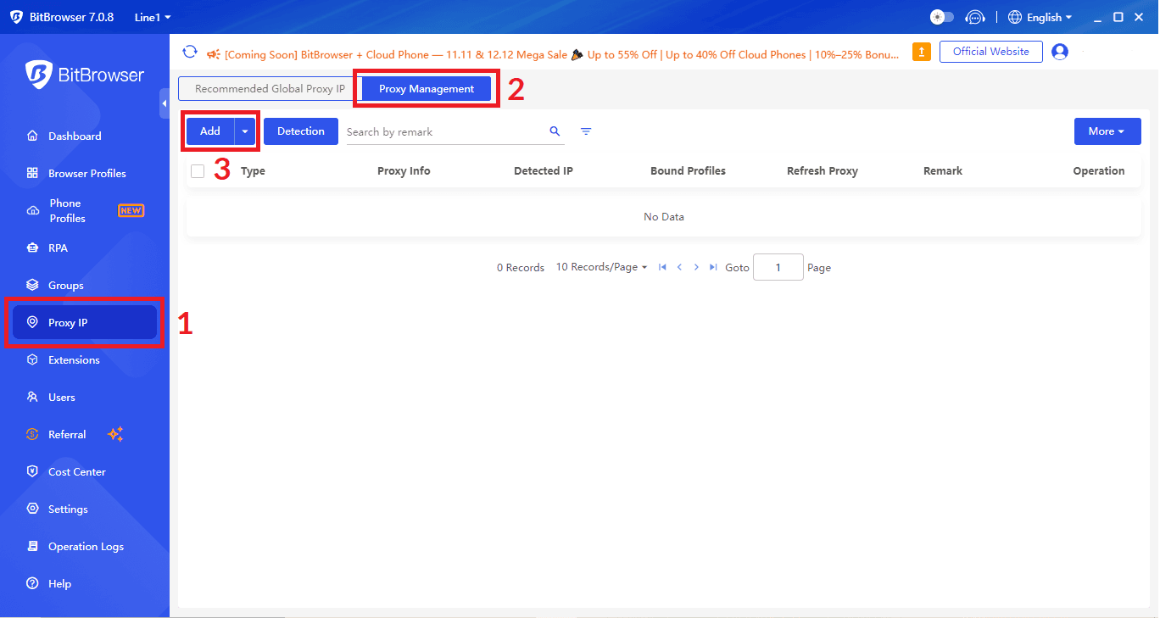This screenshot has width=1160, height=618.
Task: Open the Phone Profiles section
Action: tap(68, 210)
